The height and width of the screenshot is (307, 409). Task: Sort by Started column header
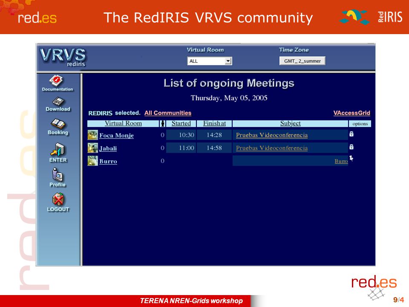(181, 124)
